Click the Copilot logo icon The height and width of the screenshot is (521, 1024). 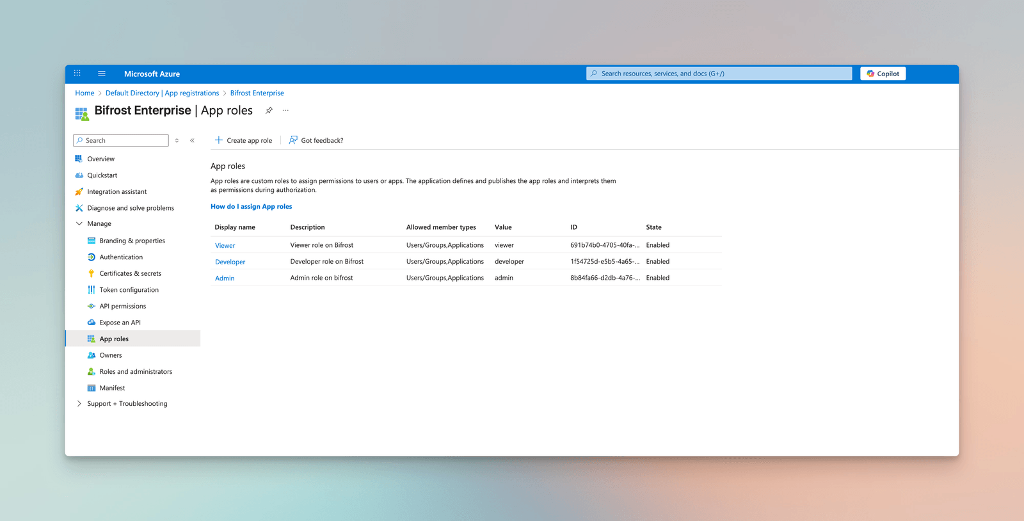coord(870,74)
